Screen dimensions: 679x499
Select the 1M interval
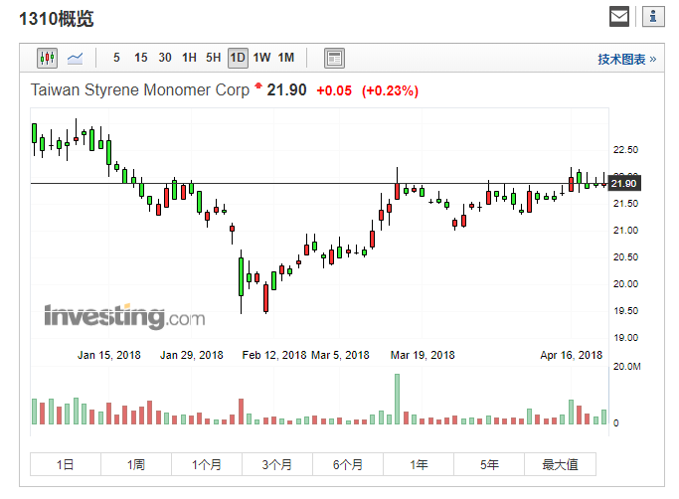(286, 58)
